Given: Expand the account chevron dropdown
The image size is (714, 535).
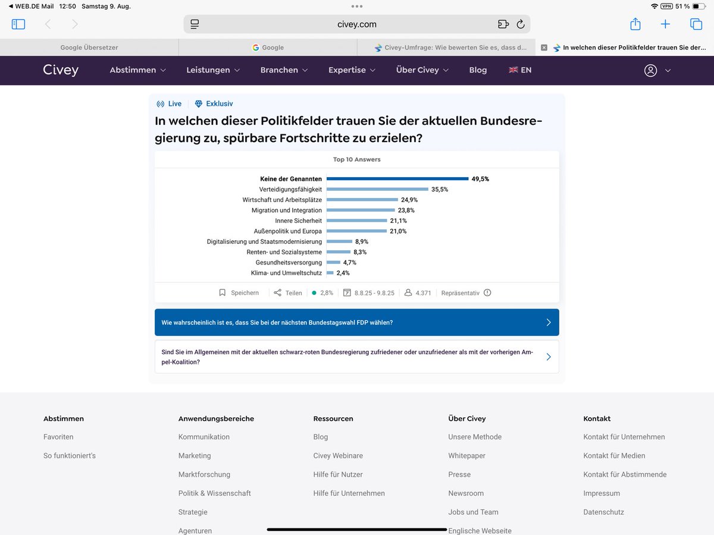Looking at the screenshot, I should pos(668,70).
